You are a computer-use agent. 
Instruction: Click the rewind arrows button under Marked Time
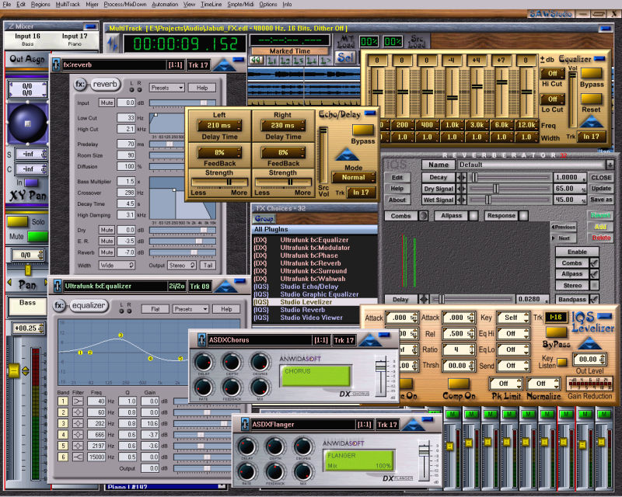pyautogui.click(x=257, y=61)
